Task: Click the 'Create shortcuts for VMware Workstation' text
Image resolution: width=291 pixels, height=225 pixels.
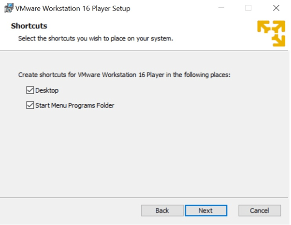Action: point(124,75)
